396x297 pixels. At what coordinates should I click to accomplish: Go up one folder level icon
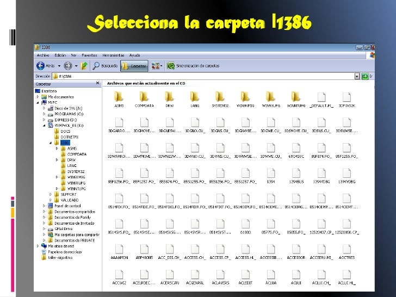[x=84, y=66]
